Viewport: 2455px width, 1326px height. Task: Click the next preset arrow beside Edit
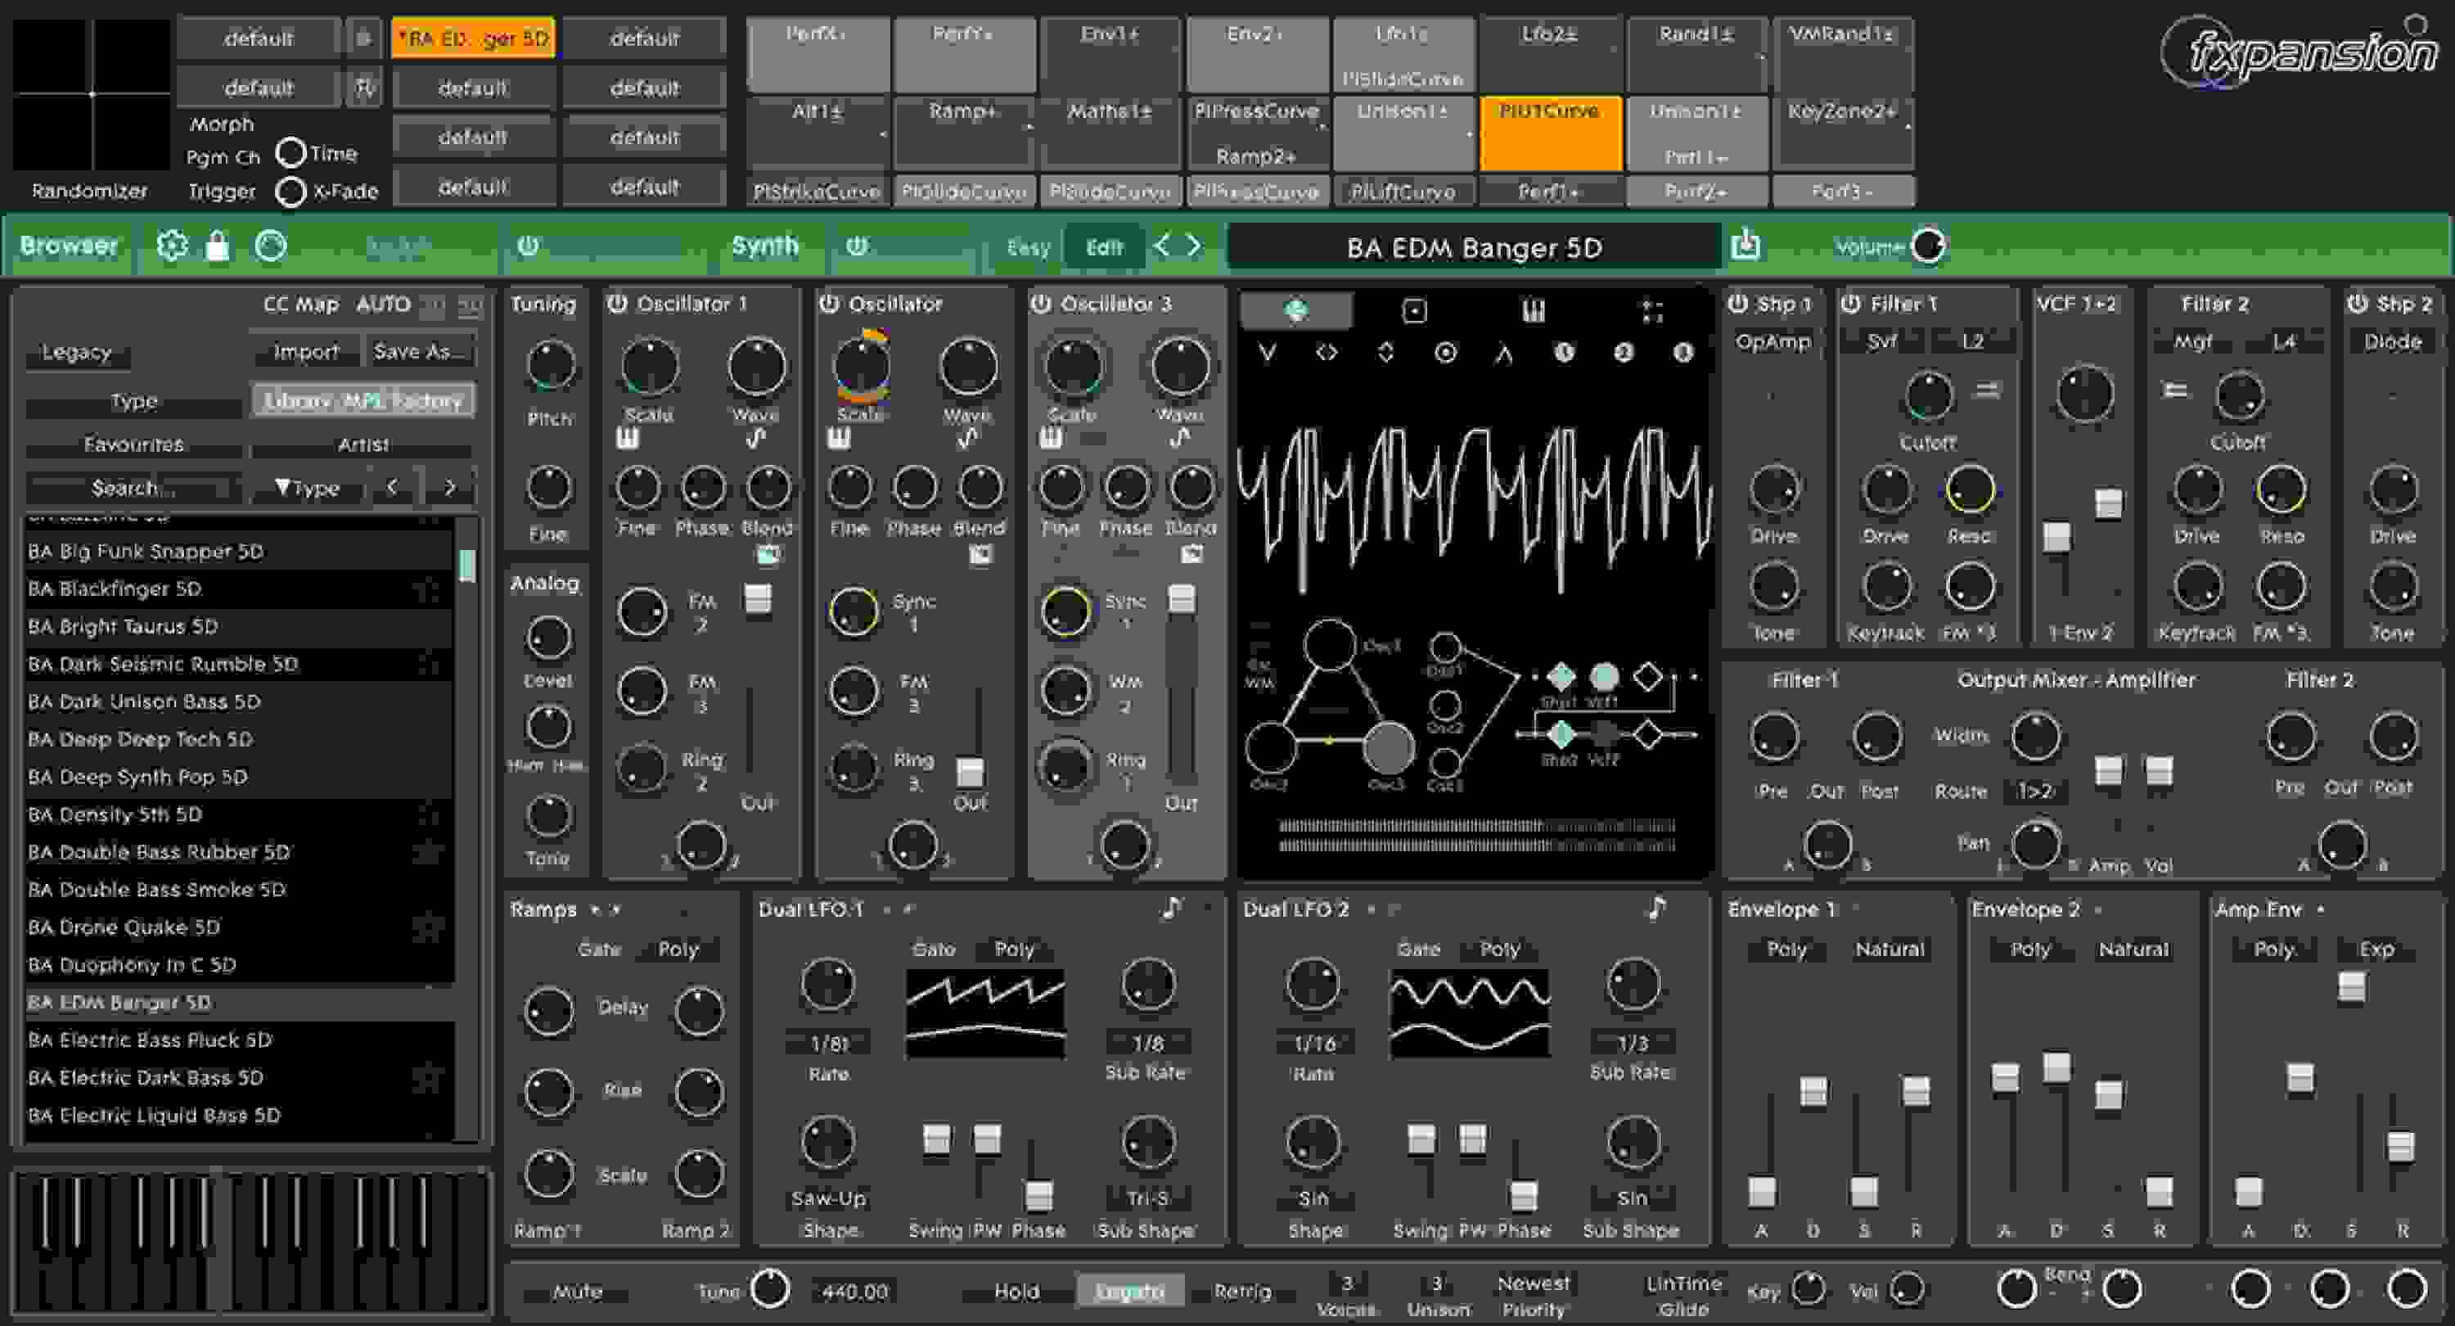click(x=1194, y=246)
